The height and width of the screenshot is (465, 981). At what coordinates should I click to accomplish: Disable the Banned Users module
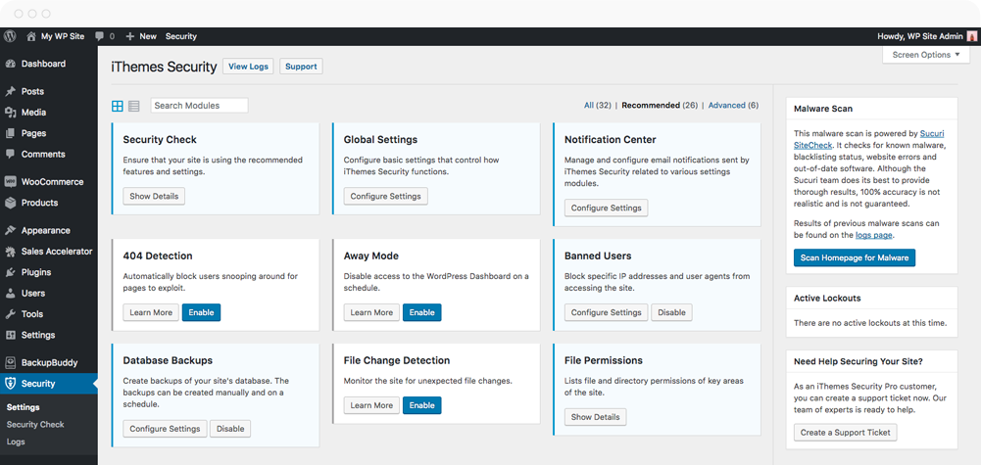click(671, 312)
